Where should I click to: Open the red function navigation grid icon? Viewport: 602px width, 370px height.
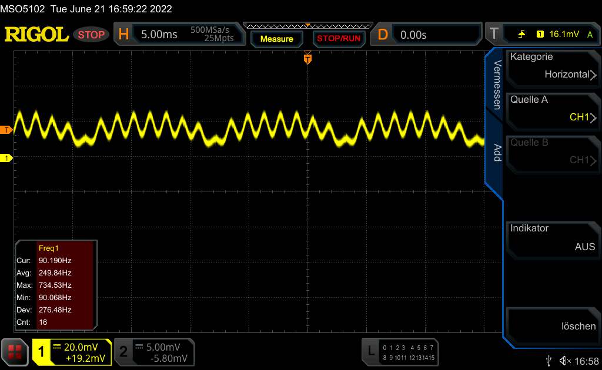15,352
